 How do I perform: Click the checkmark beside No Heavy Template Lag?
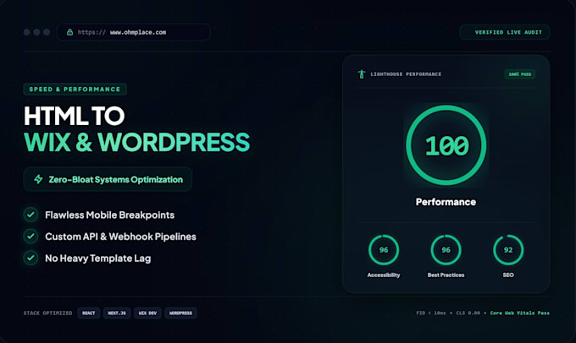pos(30,258)
